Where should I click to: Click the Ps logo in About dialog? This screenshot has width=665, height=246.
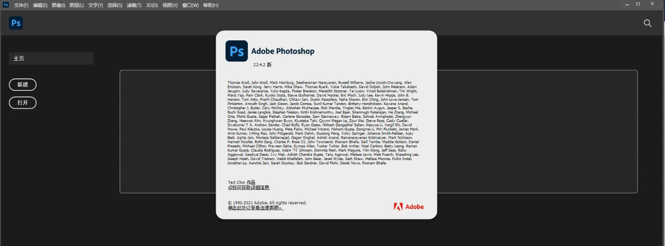237,51
